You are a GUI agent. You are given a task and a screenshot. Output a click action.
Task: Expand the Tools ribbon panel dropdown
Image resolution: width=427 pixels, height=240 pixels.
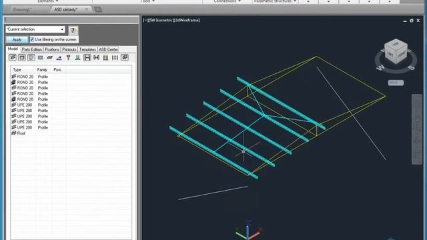click(x=148, y=1)
